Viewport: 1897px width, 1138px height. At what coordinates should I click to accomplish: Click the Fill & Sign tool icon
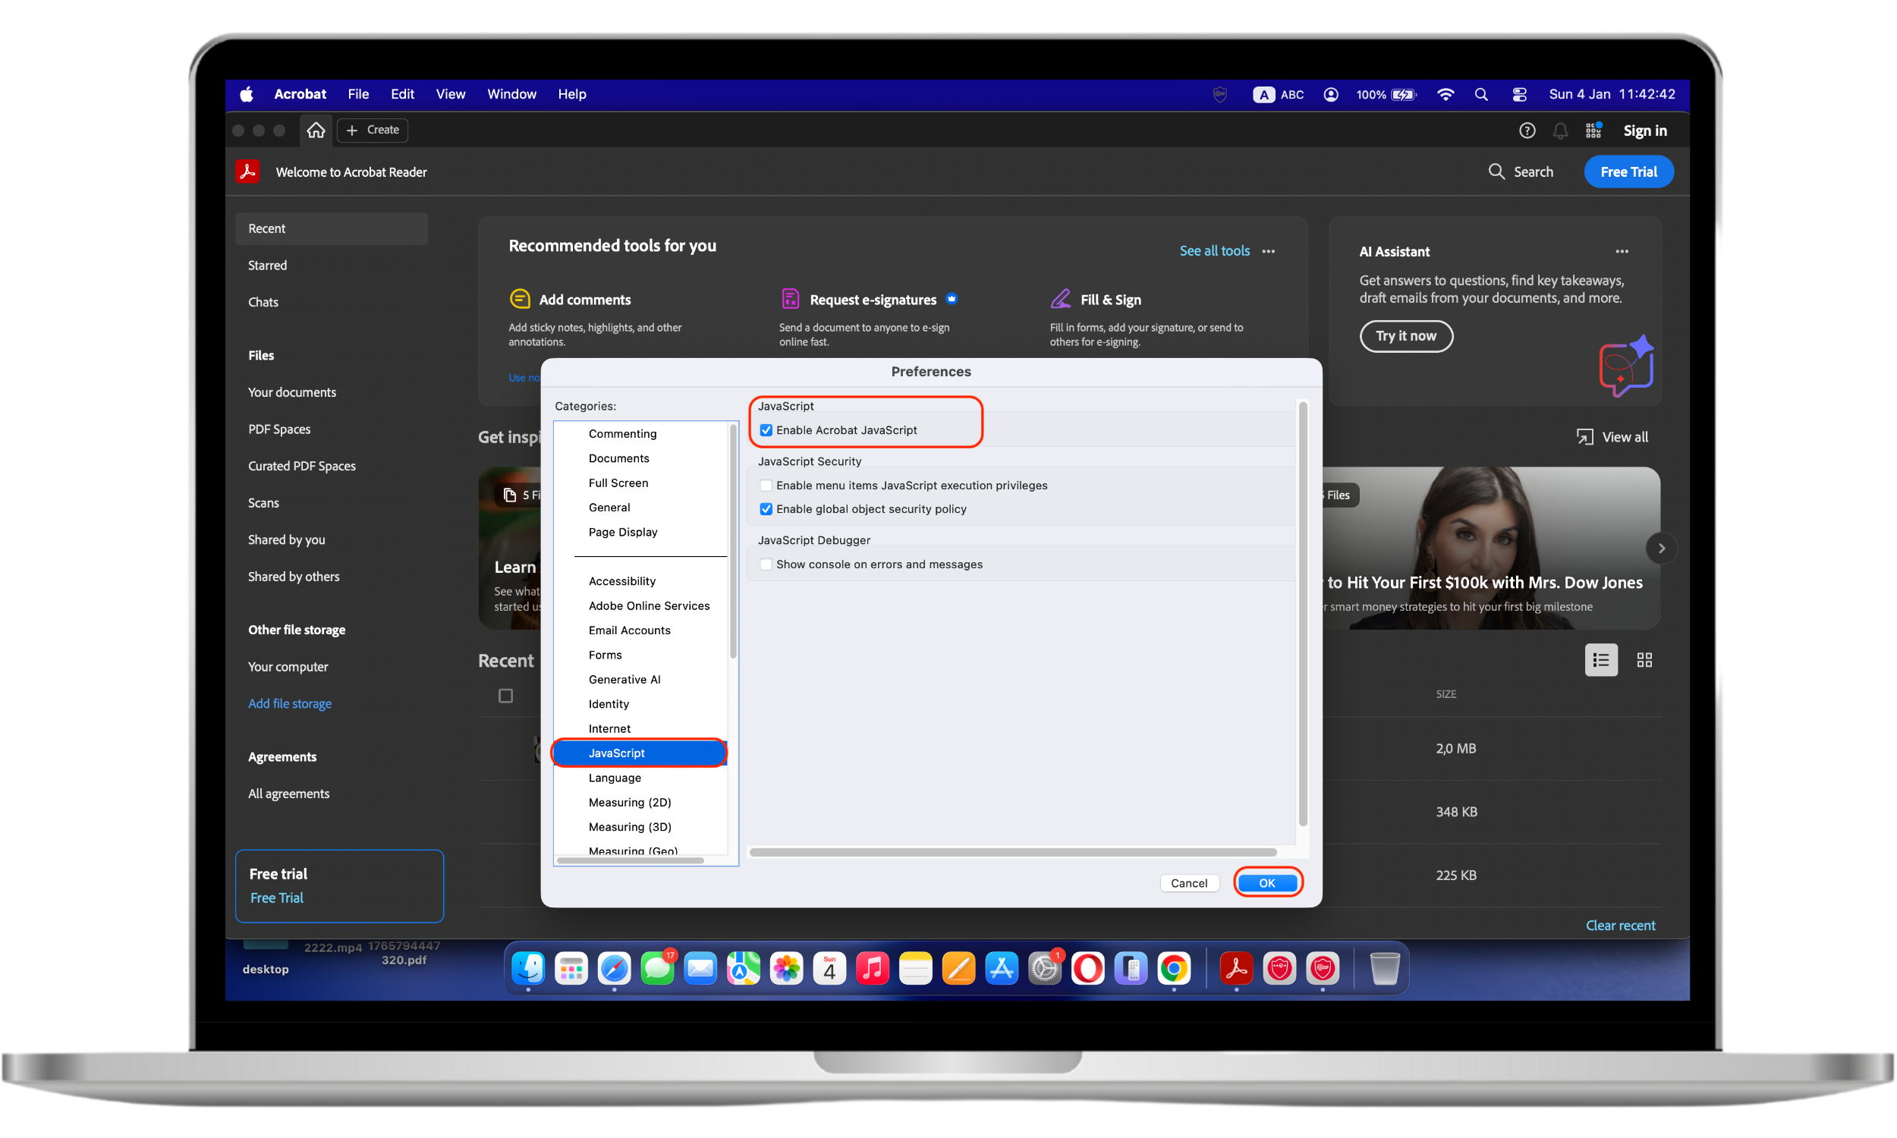tap(1061, 299)
